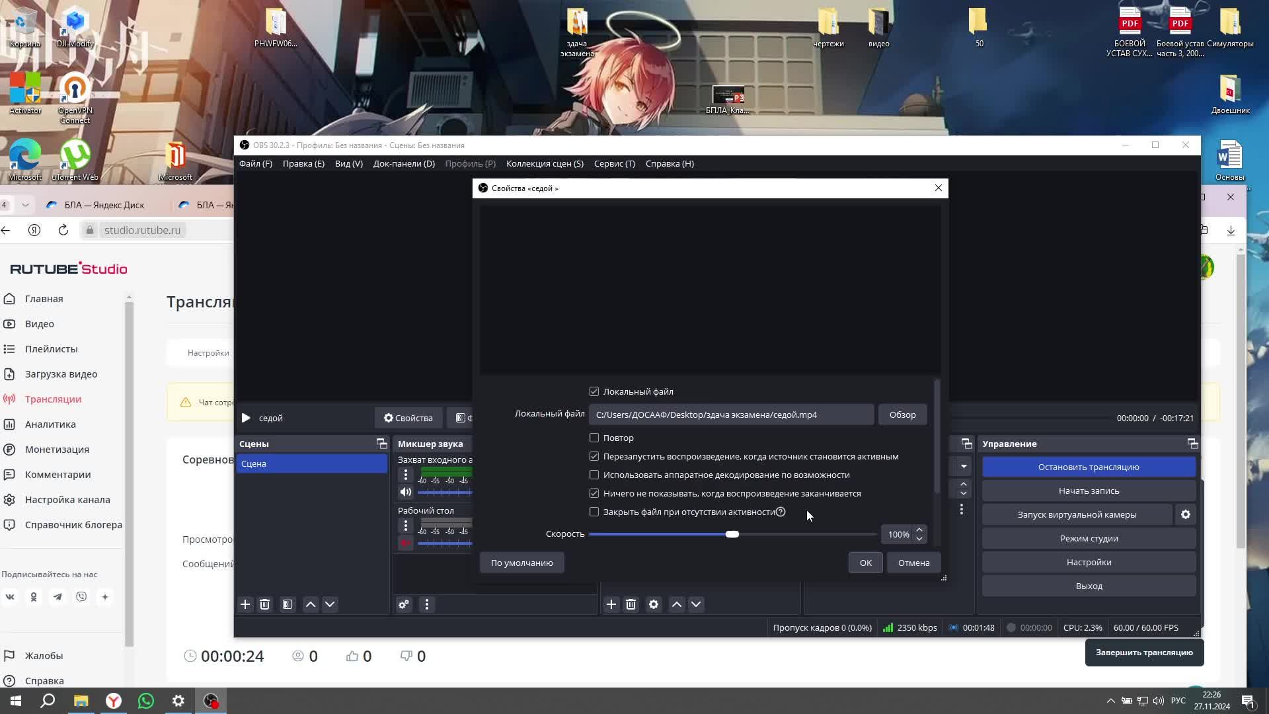Enable Использовать аппаратное декодирование checkbox

click(594, 475)
